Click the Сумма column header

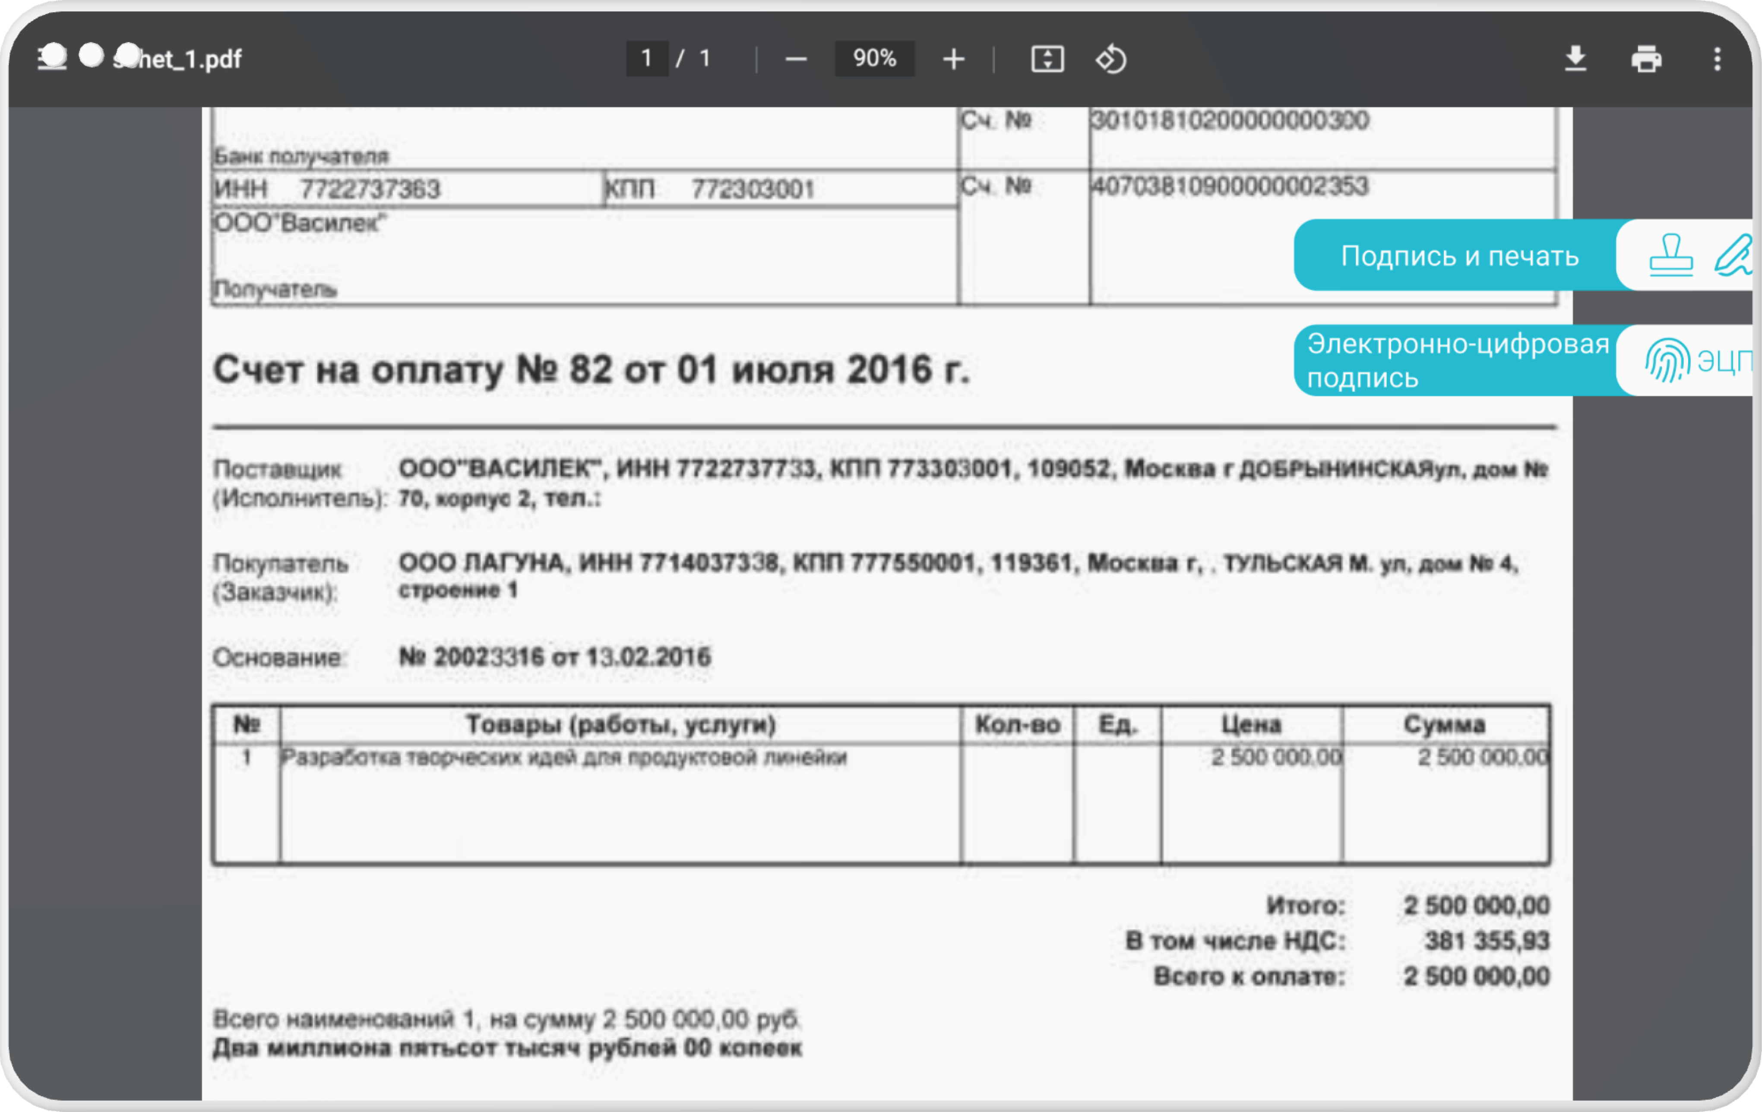[x=1444, y=724]
